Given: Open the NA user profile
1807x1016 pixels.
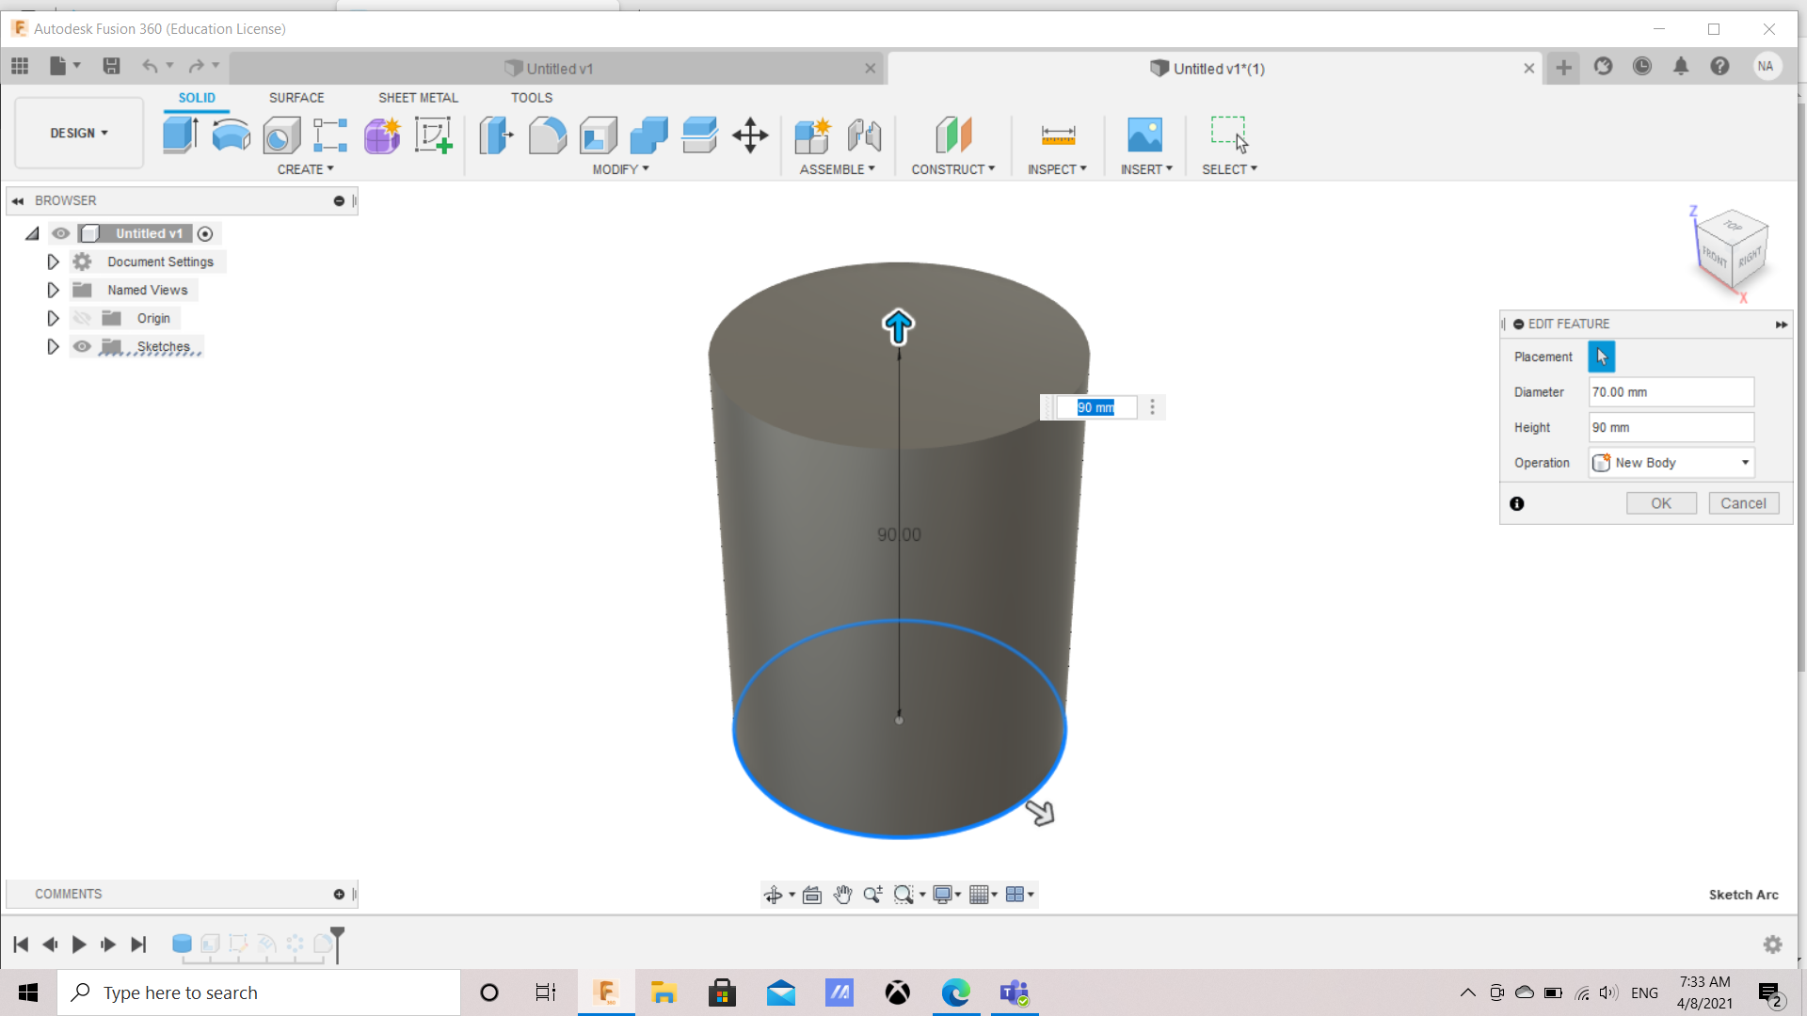Looking at the screenshot, I should (x=1766, y=67).
